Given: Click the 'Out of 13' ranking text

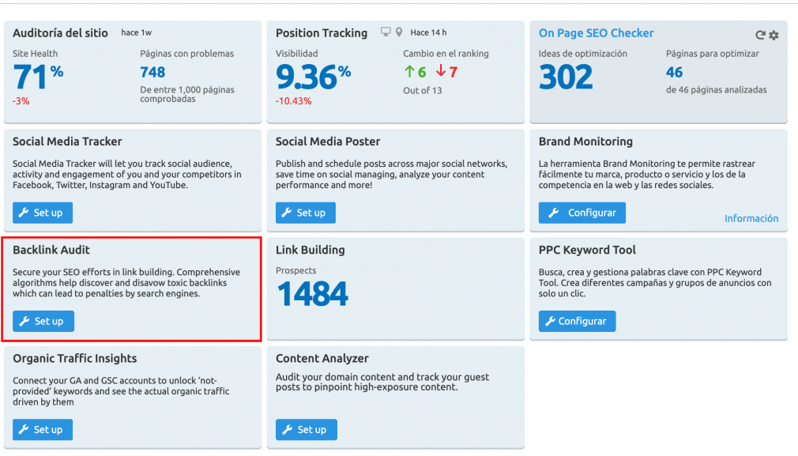Looking at the screenshot, I should coord(423,91).
